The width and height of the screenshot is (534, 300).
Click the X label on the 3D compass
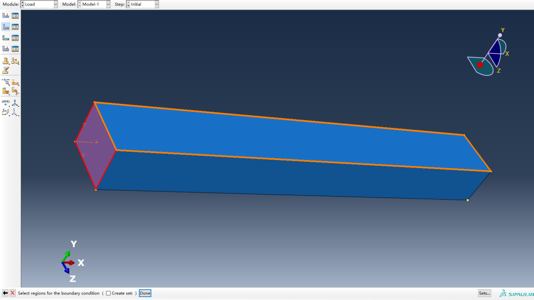pos(507,54)
